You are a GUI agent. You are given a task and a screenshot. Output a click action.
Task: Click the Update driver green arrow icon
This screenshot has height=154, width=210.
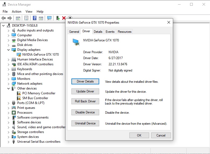pos(58,18)
